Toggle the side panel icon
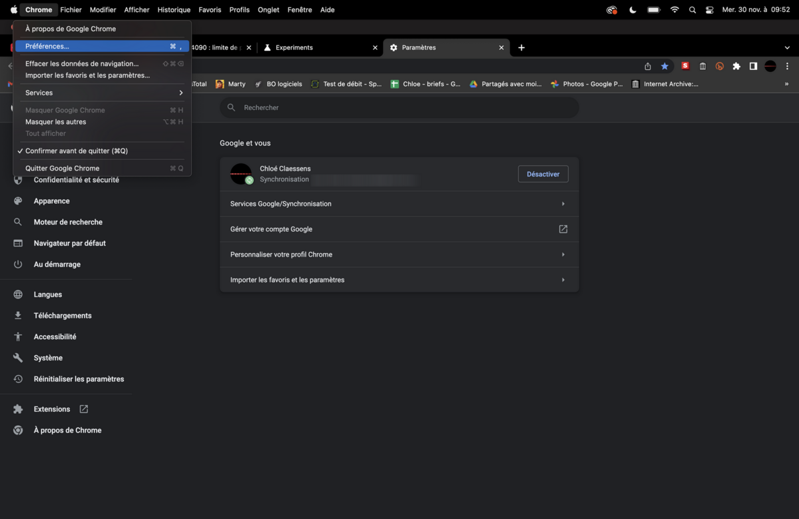This screenshot has height=519, width=799. [753, 66]
